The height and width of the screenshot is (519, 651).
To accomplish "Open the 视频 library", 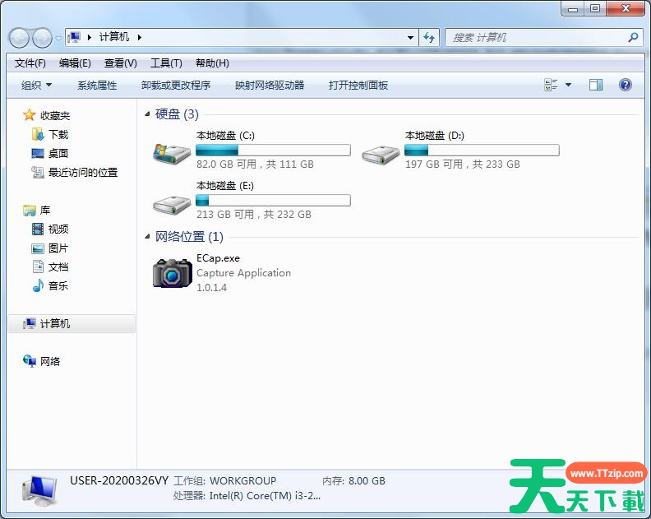I will (x=50, y=229).
